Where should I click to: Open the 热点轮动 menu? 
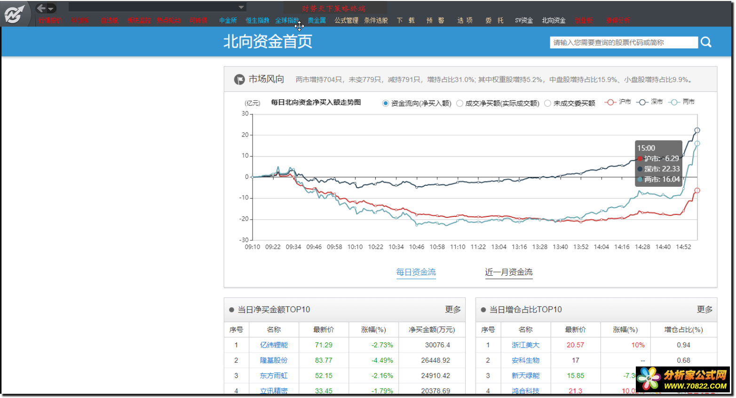[x=168, y=21]
